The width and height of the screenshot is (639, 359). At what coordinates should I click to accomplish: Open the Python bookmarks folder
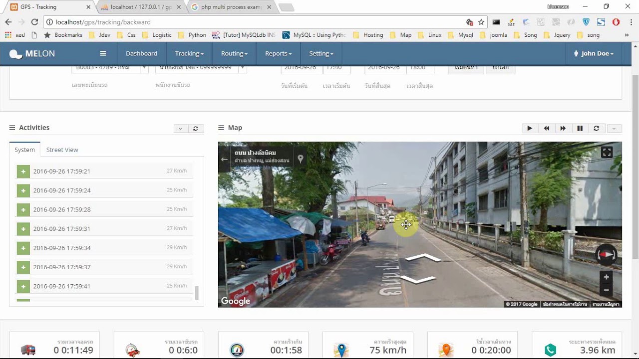[x=193, y=35]
